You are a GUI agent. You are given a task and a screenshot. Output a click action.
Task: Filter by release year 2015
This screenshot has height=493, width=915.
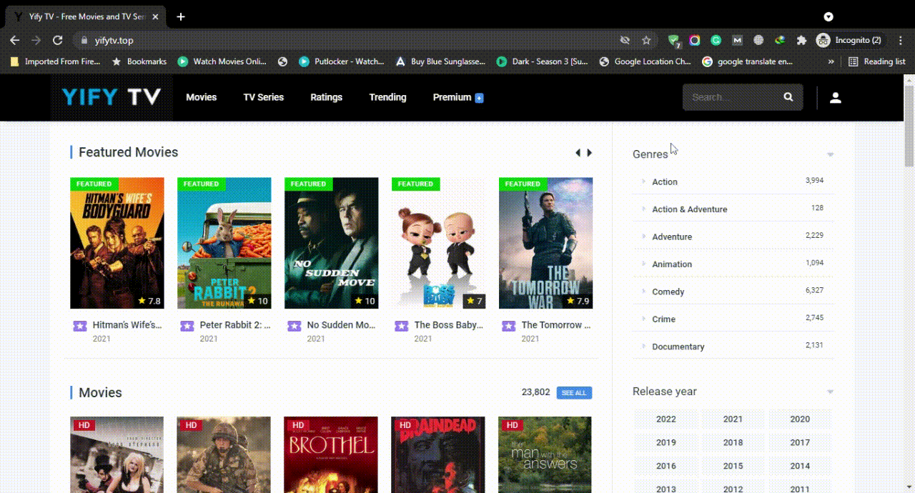pyautogui.click(x=733, y=466)
